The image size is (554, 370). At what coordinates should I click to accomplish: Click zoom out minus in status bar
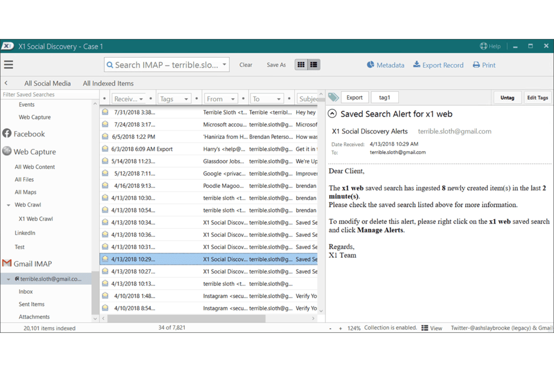point(330,328)
